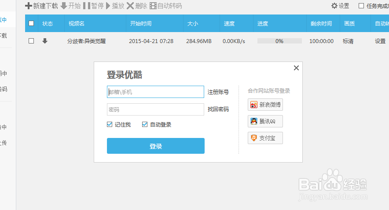This screenshot has height=210, width=389.
Task: Click the size value 284.96MB
Action: point(199,41)
